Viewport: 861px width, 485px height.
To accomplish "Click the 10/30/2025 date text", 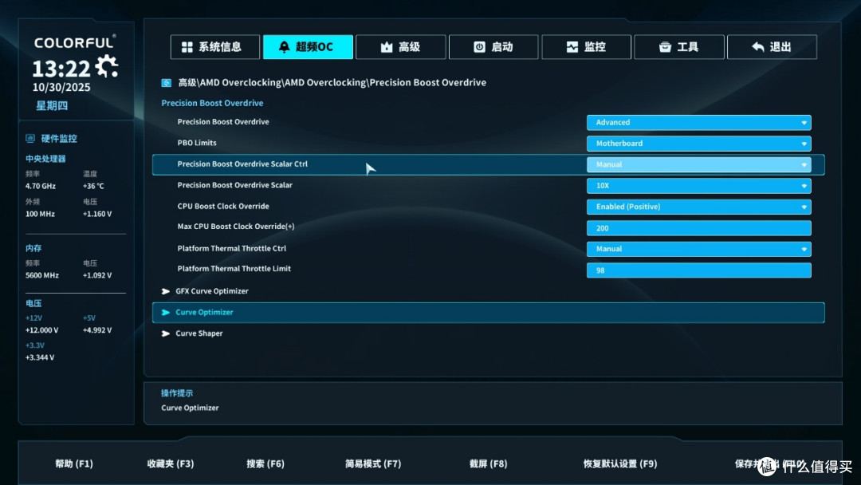I will (x=61, y=87).
